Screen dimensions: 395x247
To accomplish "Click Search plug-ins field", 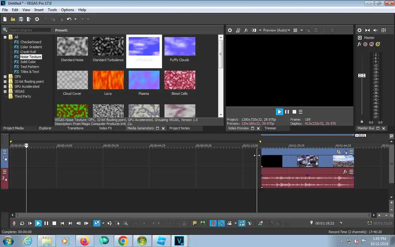I will coord(29,30).
